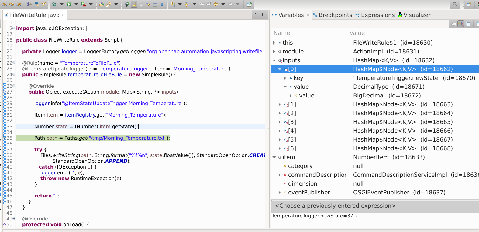
Task: Expand the eventPublisher field
Action: (x=280, y=193)
